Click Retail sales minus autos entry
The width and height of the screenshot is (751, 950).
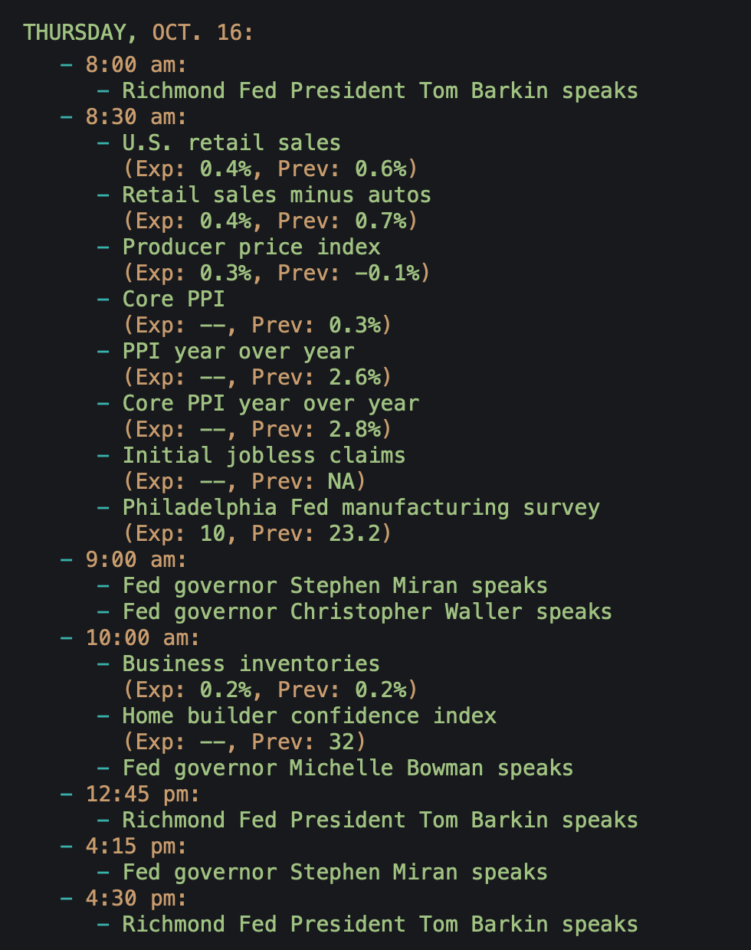(276, 195)
